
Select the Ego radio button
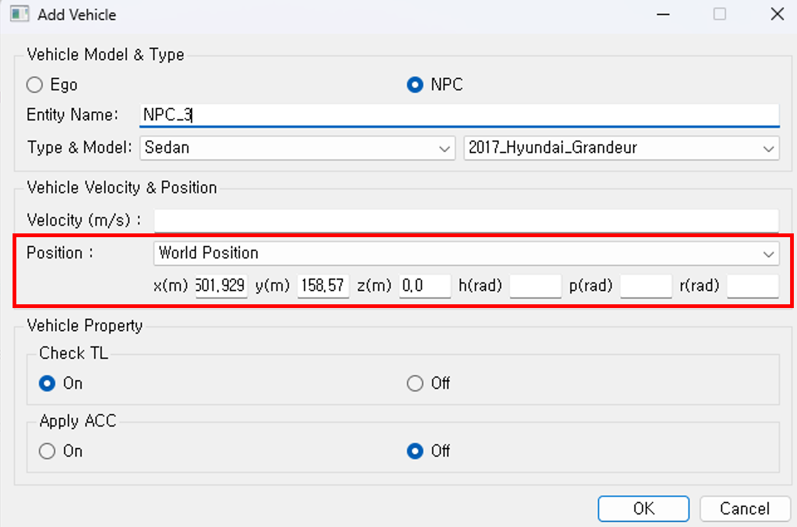pos(35,85)
